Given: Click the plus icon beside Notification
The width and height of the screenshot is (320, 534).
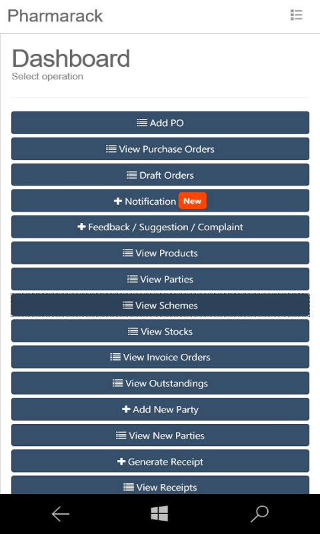Looking at the screenshot, I should [117, 202].
